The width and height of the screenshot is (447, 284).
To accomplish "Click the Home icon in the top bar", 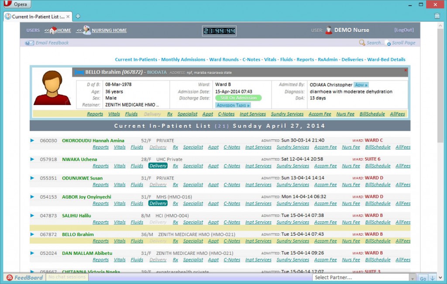I will pos(54,30).
